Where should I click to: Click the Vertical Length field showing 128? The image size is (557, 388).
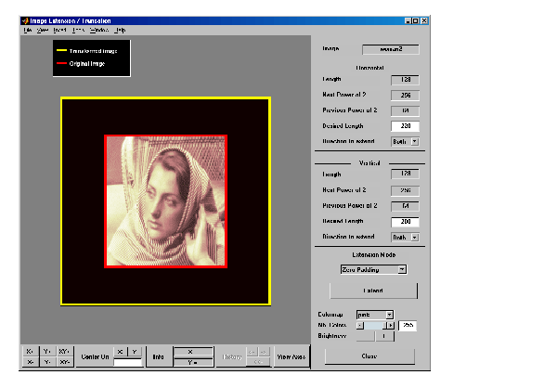point(405,174)
